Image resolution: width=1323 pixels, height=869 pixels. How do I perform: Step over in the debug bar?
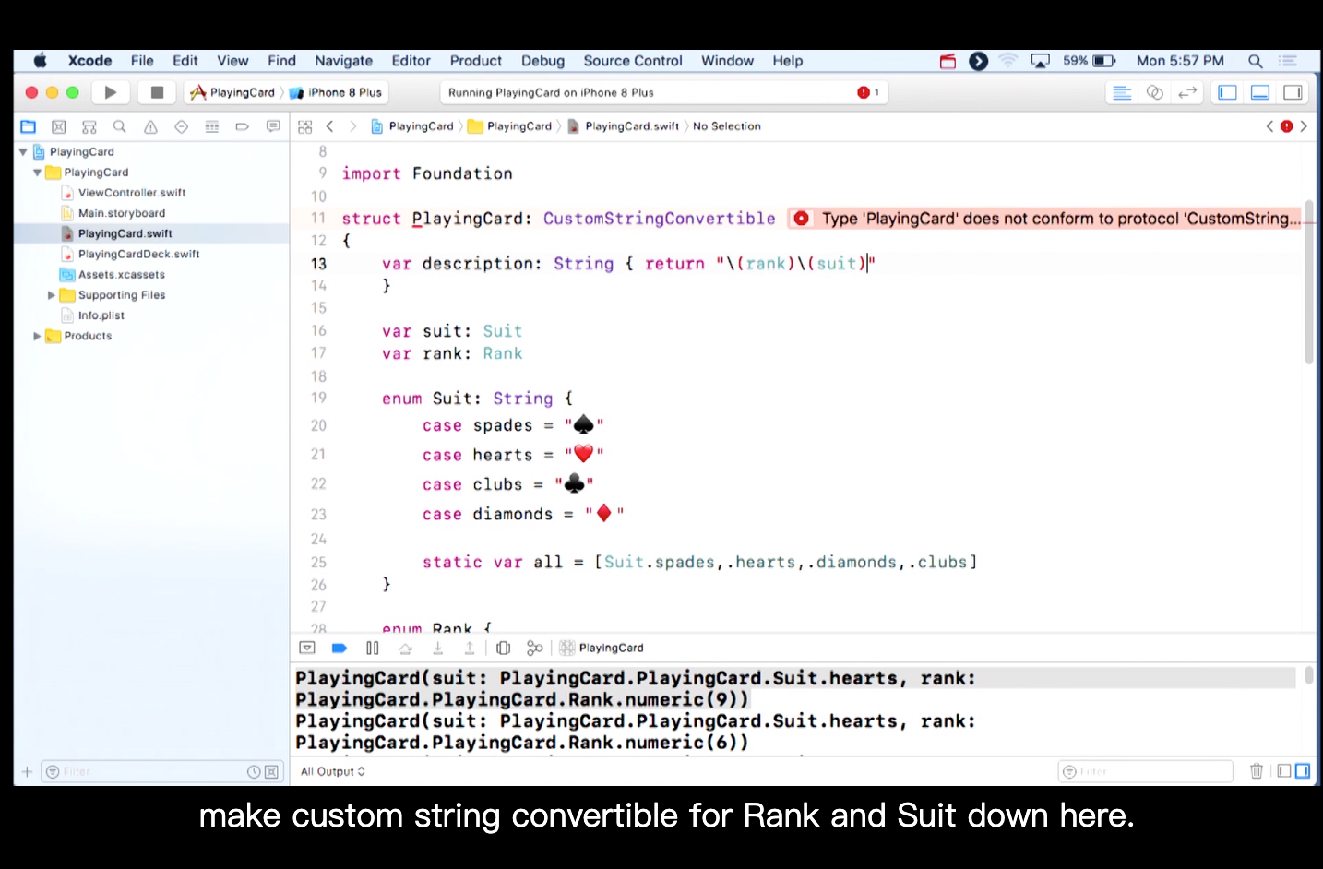click(x=405, y=648)
